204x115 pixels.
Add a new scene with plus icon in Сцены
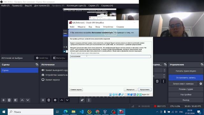point(4,100)
